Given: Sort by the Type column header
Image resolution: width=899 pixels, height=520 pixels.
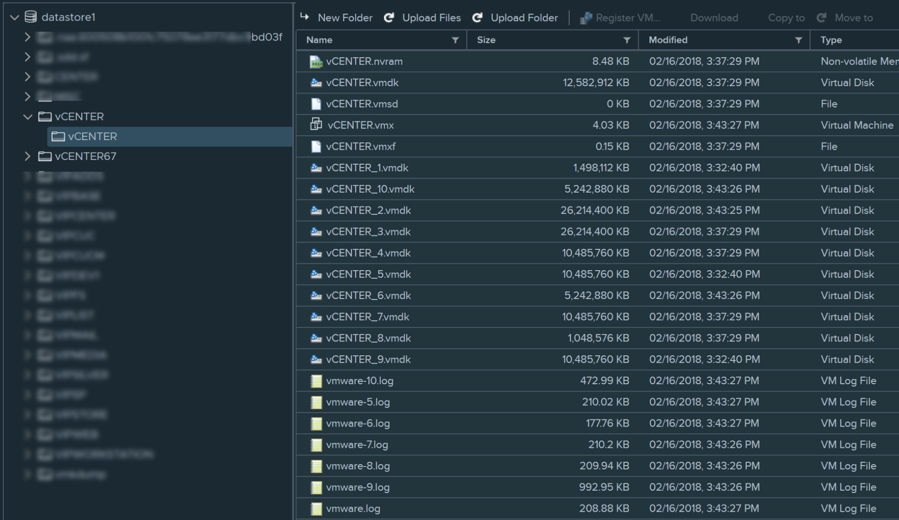Looking at the screenshot, I should (x=831, y=40).
